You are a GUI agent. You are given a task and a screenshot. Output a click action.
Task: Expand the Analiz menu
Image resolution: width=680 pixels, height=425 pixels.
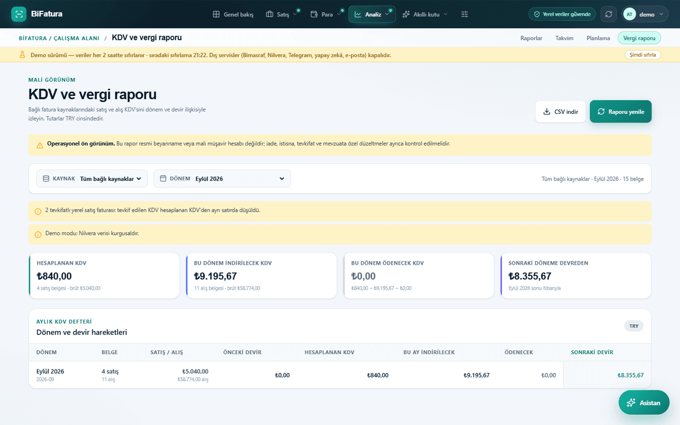372,14
